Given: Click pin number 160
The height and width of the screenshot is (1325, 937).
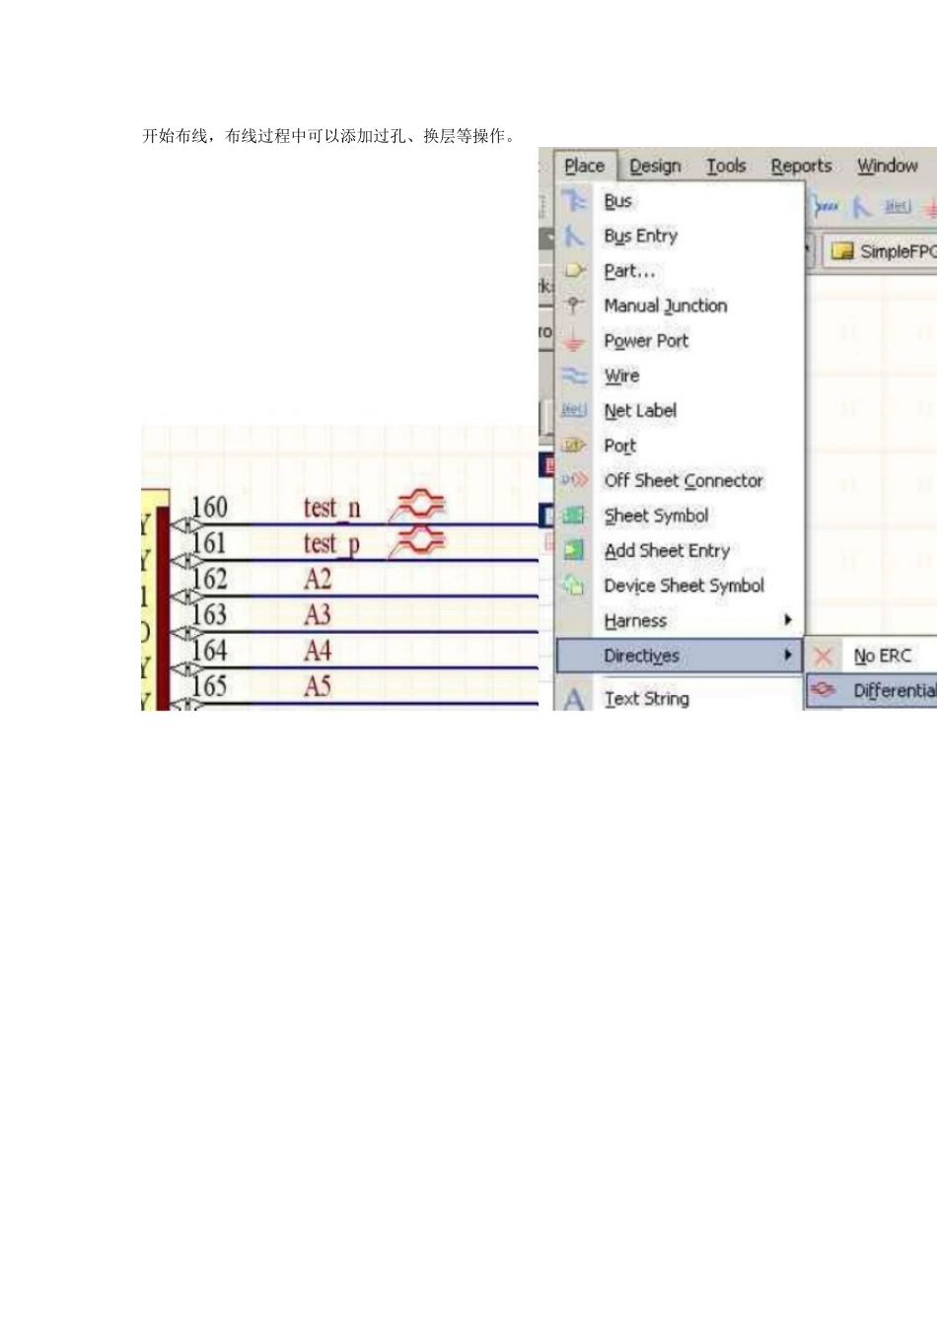Looking at the screenshot, I should (209, 507).
